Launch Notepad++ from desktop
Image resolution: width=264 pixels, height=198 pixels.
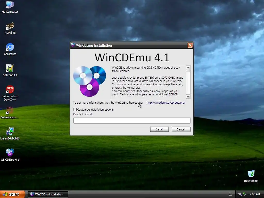10,70
